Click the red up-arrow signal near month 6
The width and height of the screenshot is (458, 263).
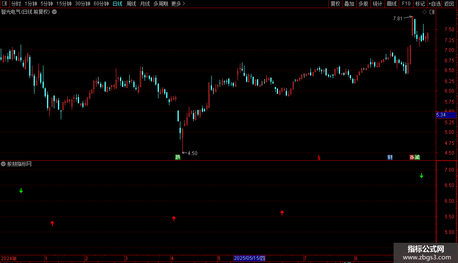click(282, 213)
